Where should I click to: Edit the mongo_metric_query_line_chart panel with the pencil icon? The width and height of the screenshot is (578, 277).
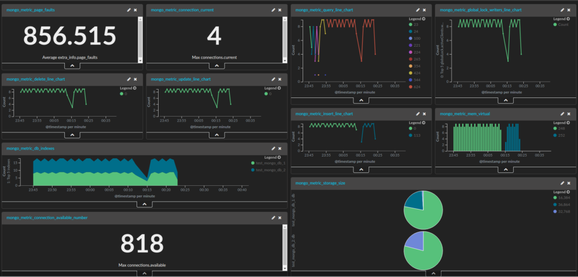pyautogui.click(x=418, y=10)
